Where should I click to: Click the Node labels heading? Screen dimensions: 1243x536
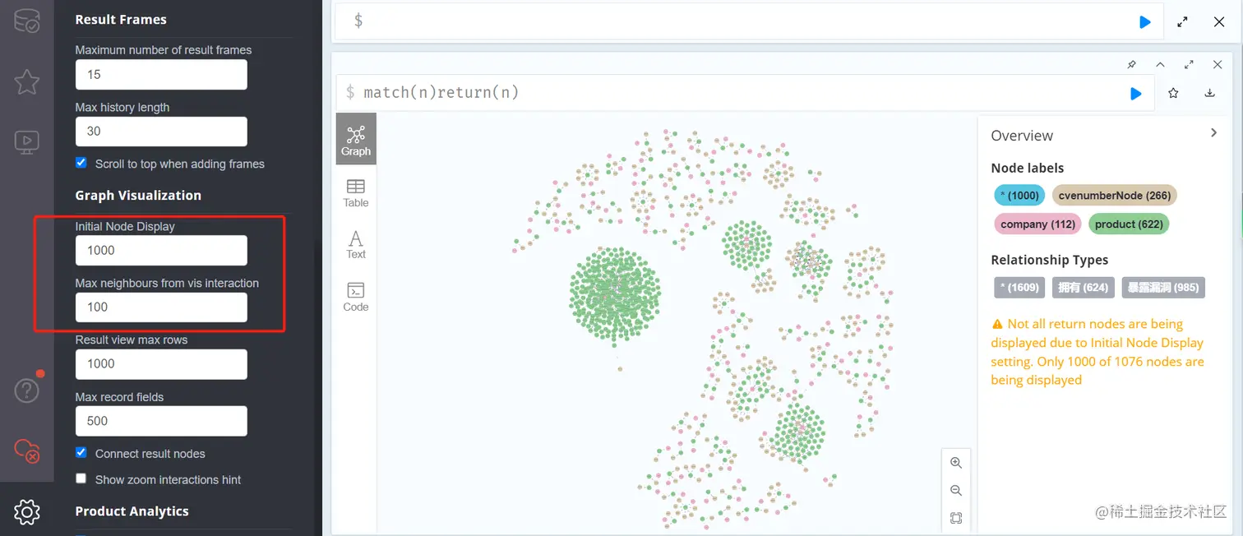[x=1028, y=168]
